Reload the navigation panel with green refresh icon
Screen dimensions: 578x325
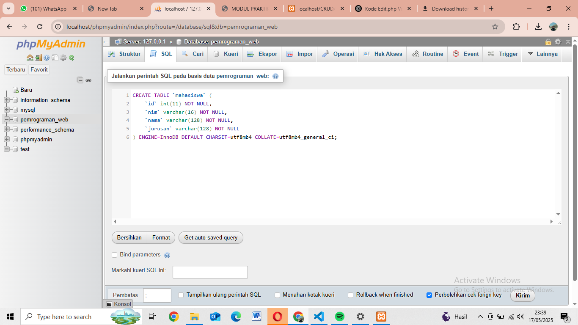72,58
